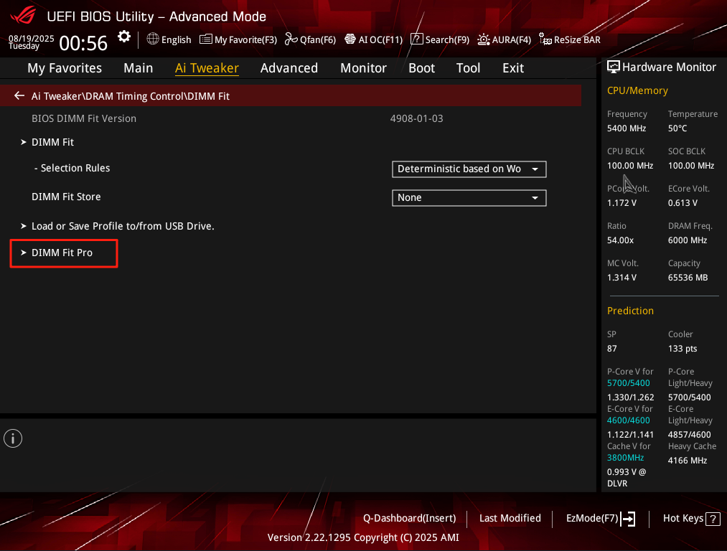Click the date 08/19/2025
727x551 pixels.
click(32, 39)
